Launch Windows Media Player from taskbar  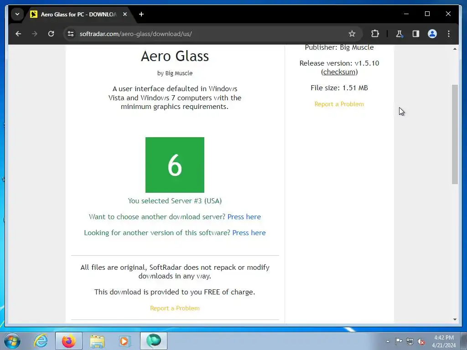(125, 341)
